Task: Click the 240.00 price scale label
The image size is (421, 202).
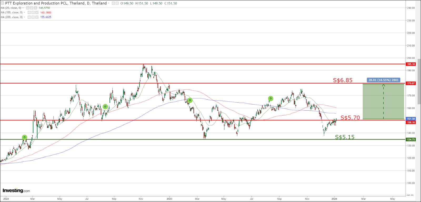Action: pos(411,8)
